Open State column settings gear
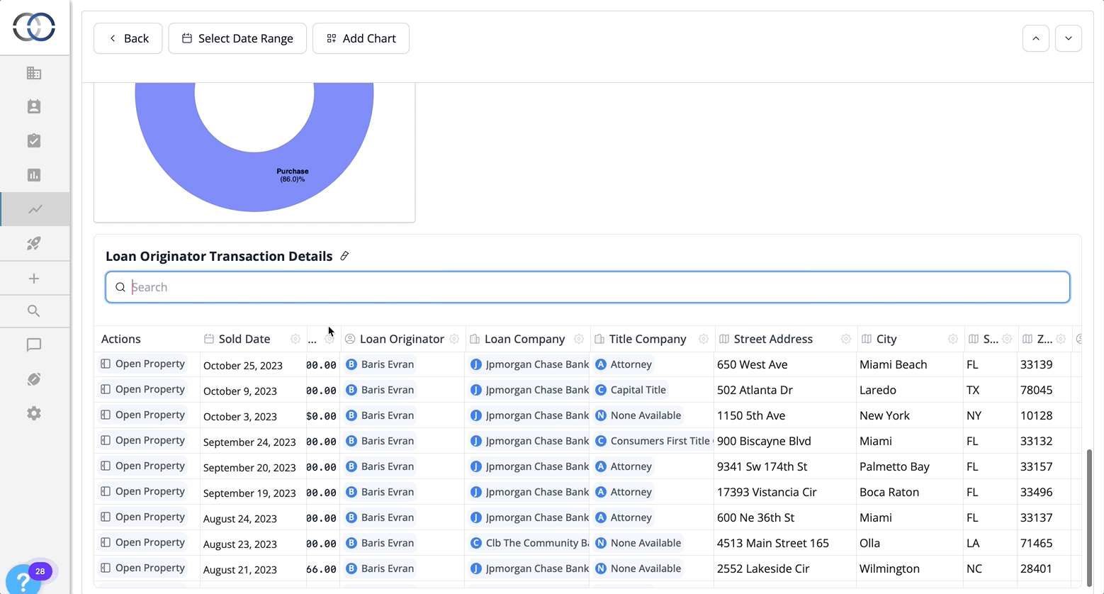This screenshot has width=1104, height=594. [1007, 339]
